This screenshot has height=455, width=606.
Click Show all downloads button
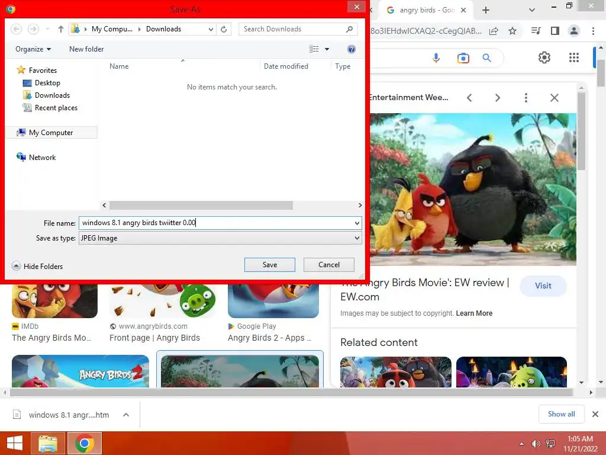point(561,414)
